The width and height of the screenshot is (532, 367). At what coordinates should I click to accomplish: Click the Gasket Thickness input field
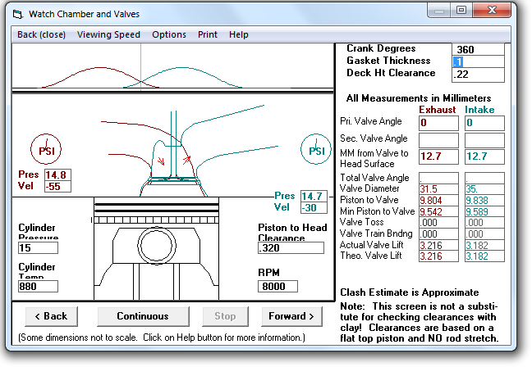[x=479, y=61]
